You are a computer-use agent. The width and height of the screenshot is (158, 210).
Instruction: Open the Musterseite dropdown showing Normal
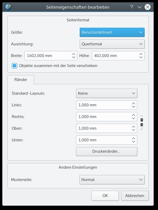(112, 180)
